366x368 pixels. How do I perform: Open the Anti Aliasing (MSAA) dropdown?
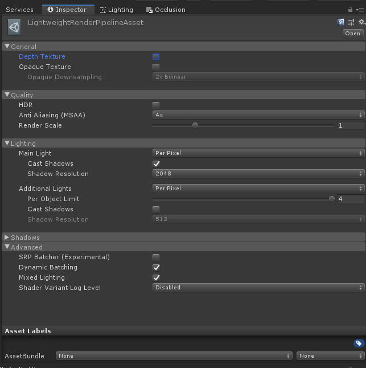point(258,115)
